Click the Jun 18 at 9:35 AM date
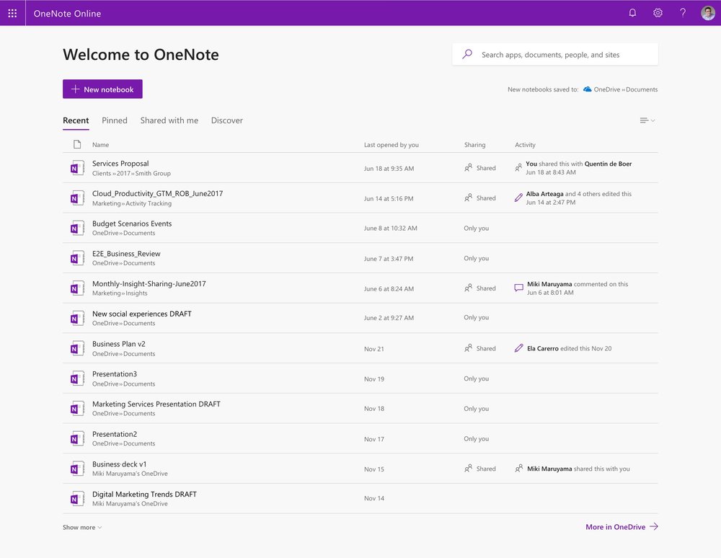 coord(389,168)
